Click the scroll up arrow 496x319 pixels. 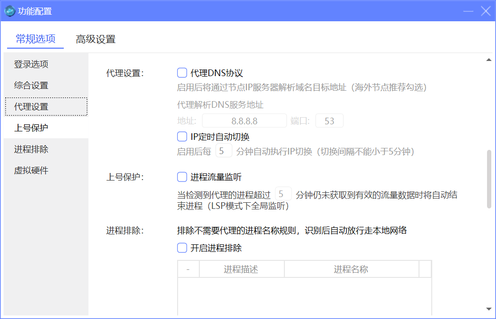[489, 60]
